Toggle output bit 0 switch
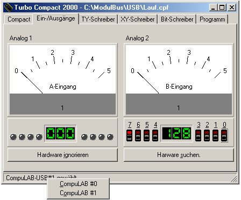The image size is (241, 200). [x=224, y=135]
